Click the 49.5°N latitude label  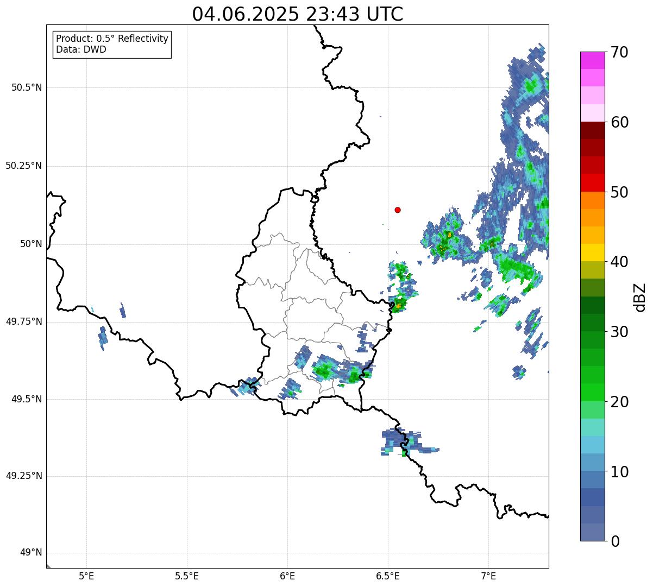tap(27, 399)
